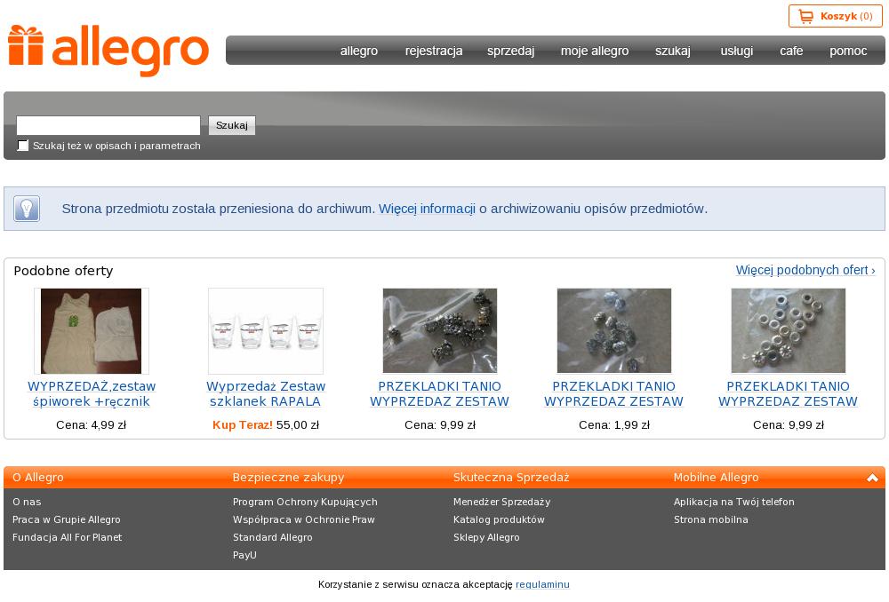The height and width of the screenshot is (602, 889).
Task: Open the sprzedaj menu item
Action: point(511,51)
